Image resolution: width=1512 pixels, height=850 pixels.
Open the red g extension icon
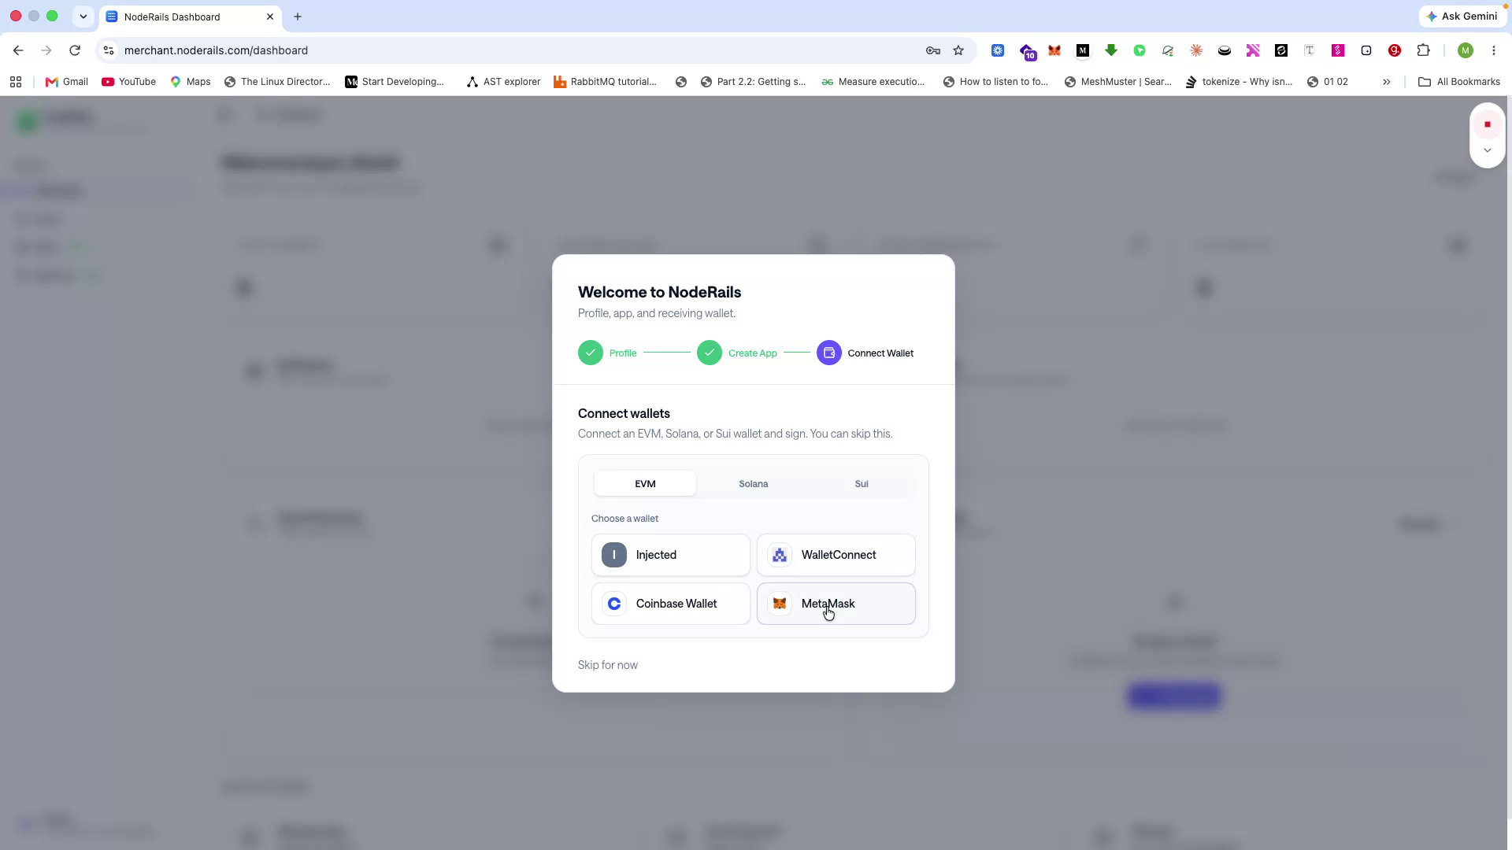point(1395,50)
